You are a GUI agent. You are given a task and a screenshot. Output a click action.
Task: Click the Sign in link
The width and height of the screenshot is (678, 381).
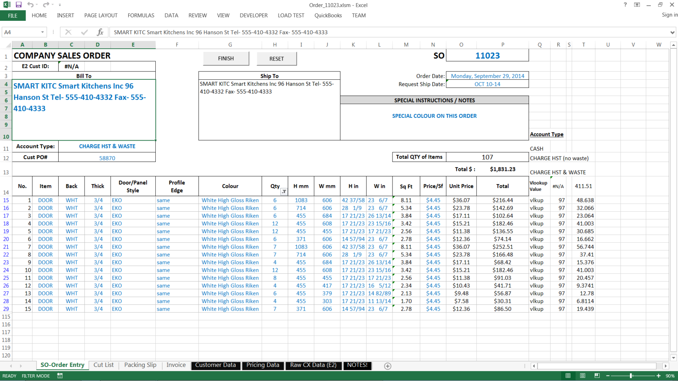pyautogui.click(x=669, y=15)
